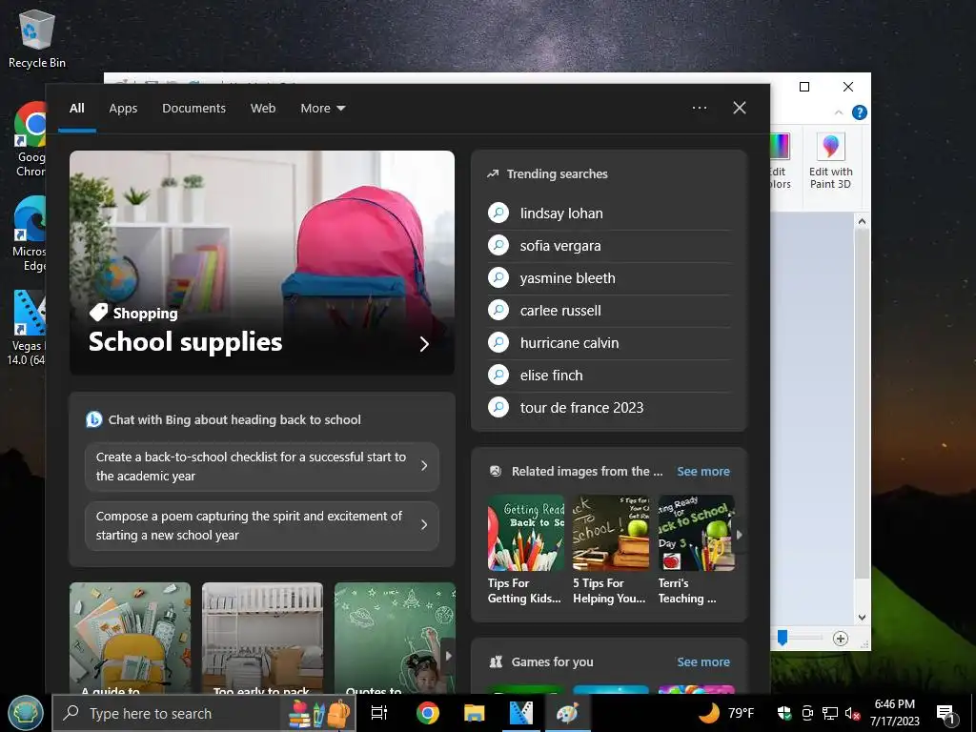
Task: Click the network tray icon
Action: [830, 713]
